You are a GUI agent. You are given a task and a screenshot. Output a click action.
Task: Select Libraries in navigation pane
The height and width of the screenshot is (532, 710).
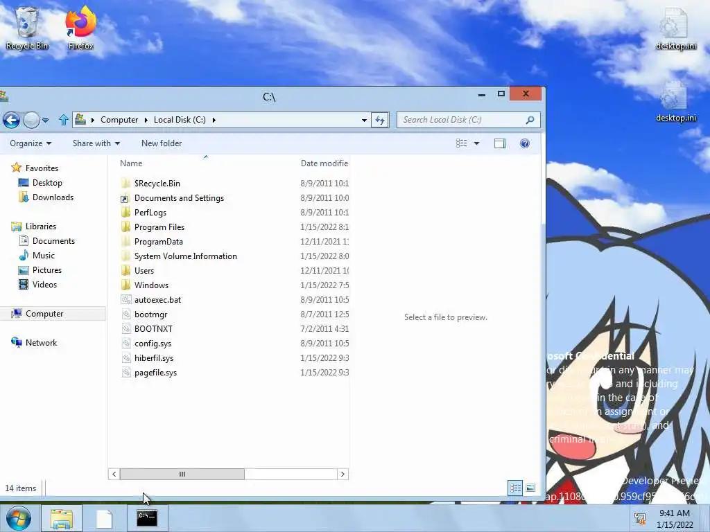(x=41, y=227)
